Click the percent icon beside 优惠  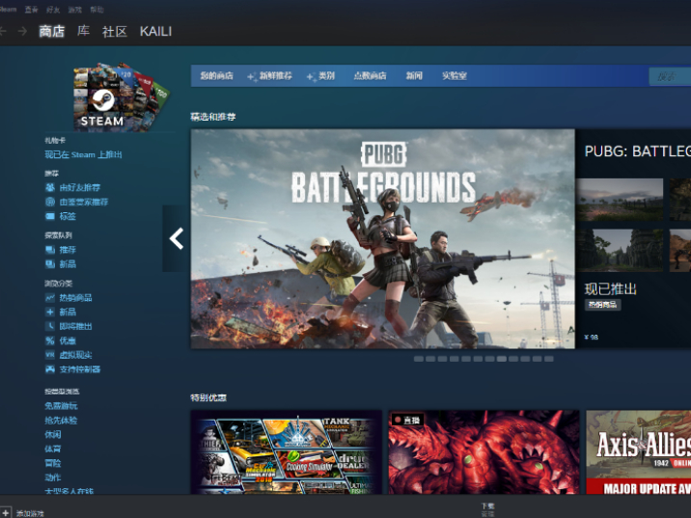pyautogui.click(x=50, y=341)
